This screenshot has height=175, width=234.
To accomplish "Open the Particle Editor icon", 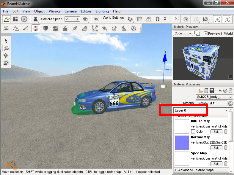I will tap(104, 28).
